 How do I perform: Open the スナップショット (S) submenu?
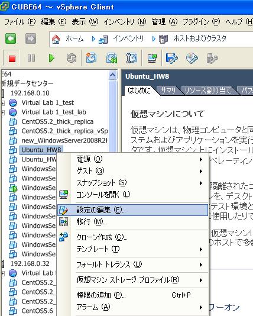132,183
